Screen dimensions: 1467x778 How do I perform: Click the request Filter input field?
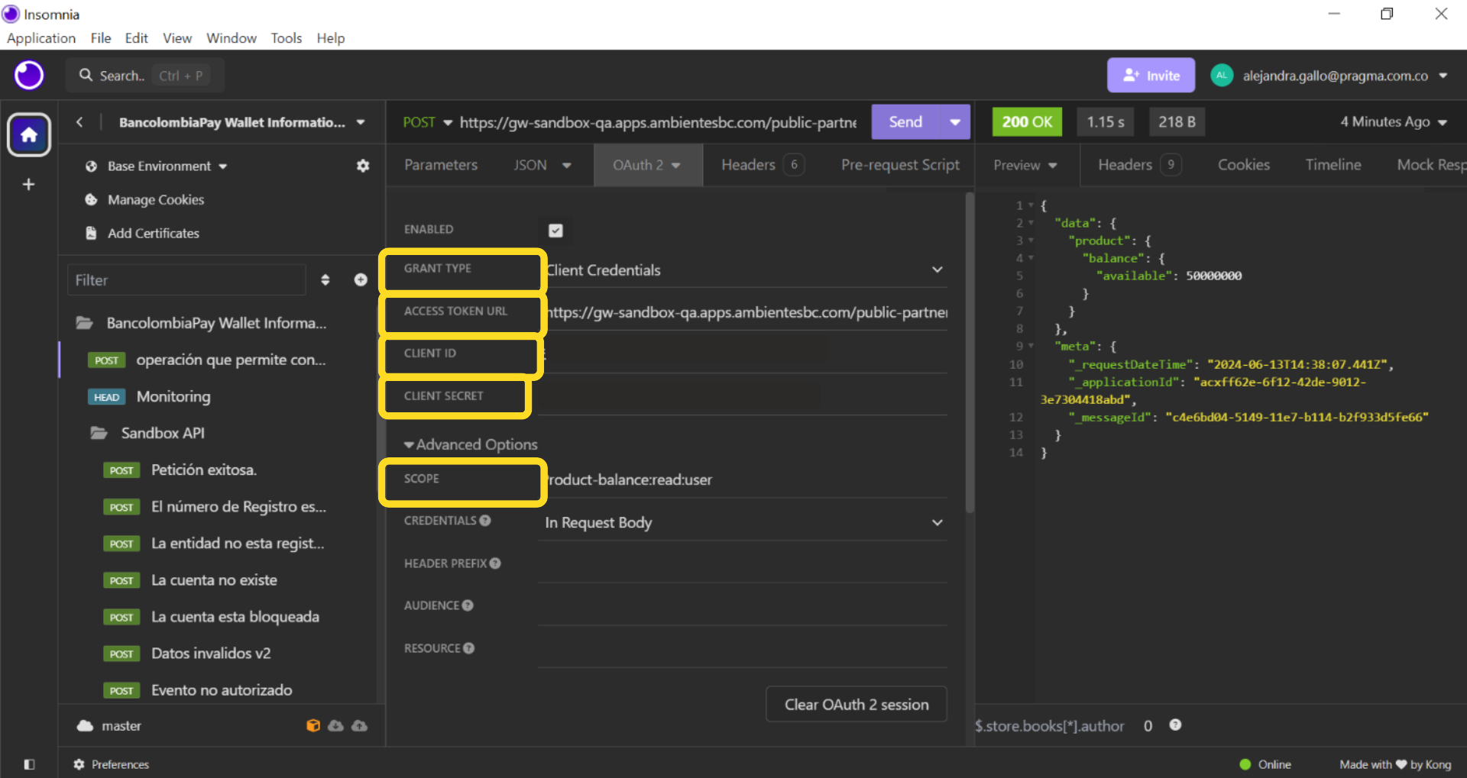pyautogui.click(x=186, y=280)
